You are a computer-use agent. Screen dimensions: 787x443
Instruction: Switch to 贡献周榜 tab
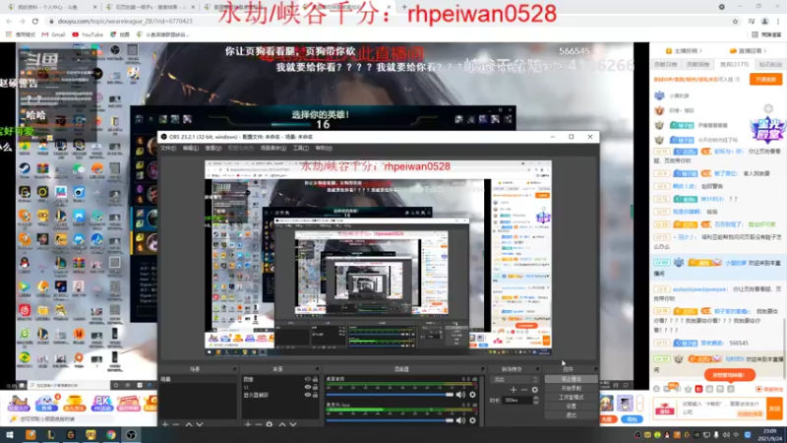698,64
